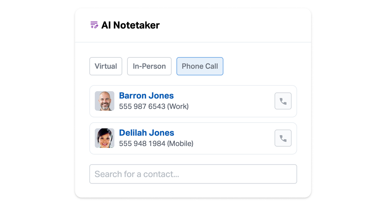
Task: Click the purple AI Notetaker icon
Action: 94,25
